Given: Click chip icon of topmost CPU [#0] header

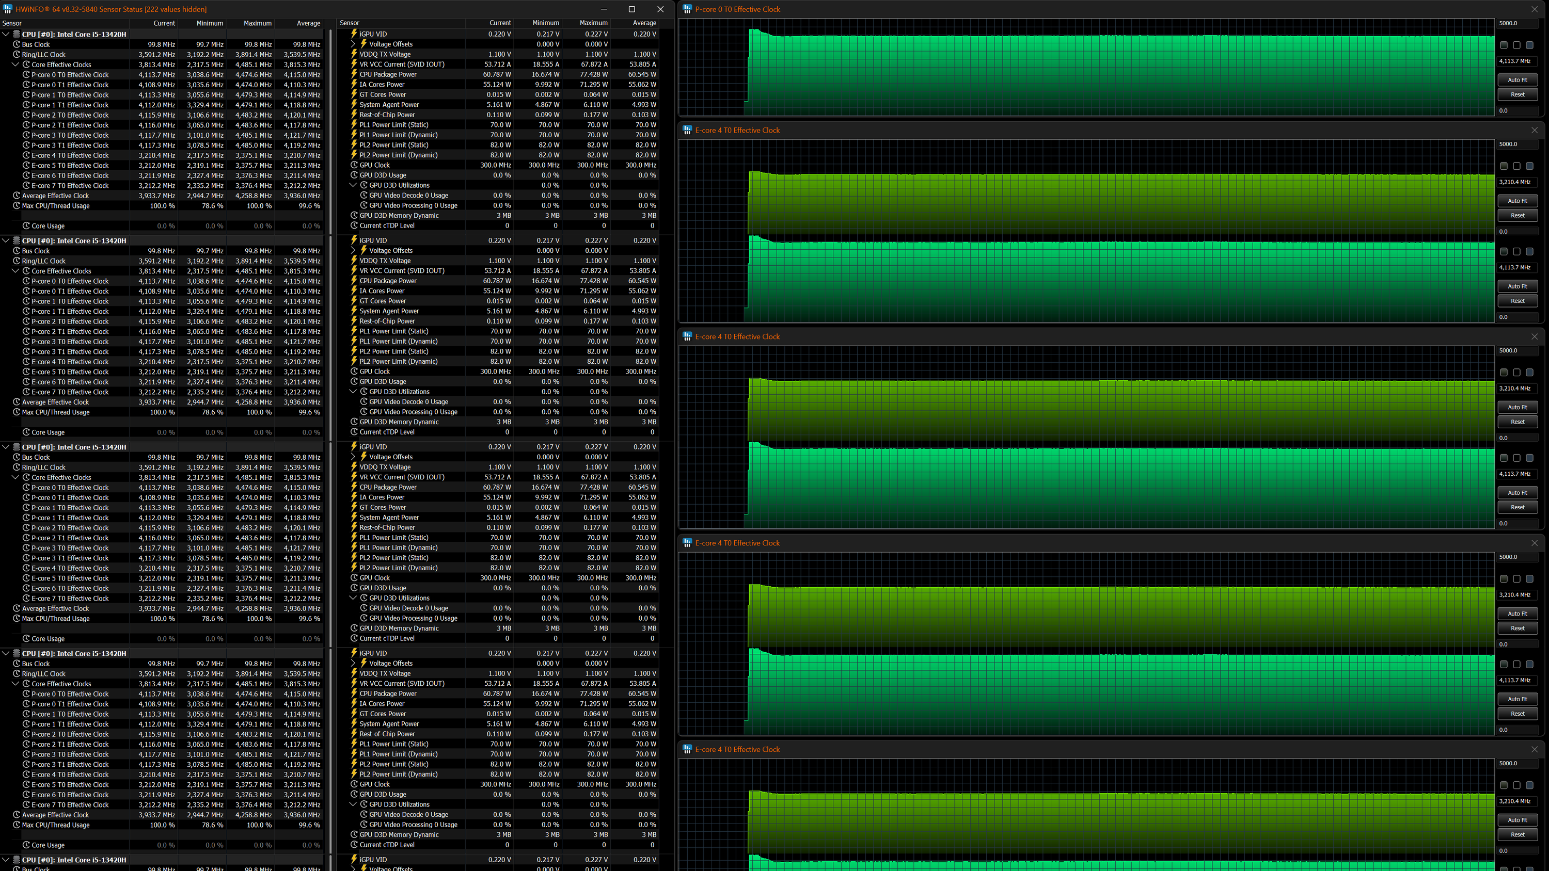Looking at the screenshot, I should click(17, 34).
